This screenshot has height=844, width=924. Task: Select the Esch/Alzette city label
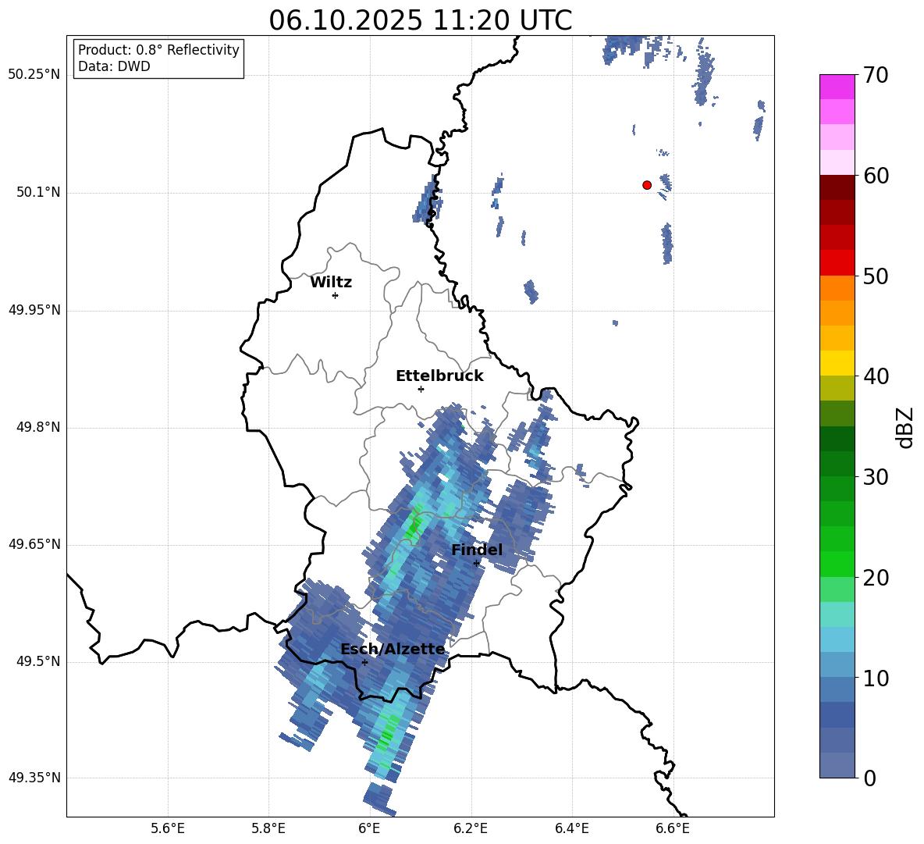coord(393,650)
